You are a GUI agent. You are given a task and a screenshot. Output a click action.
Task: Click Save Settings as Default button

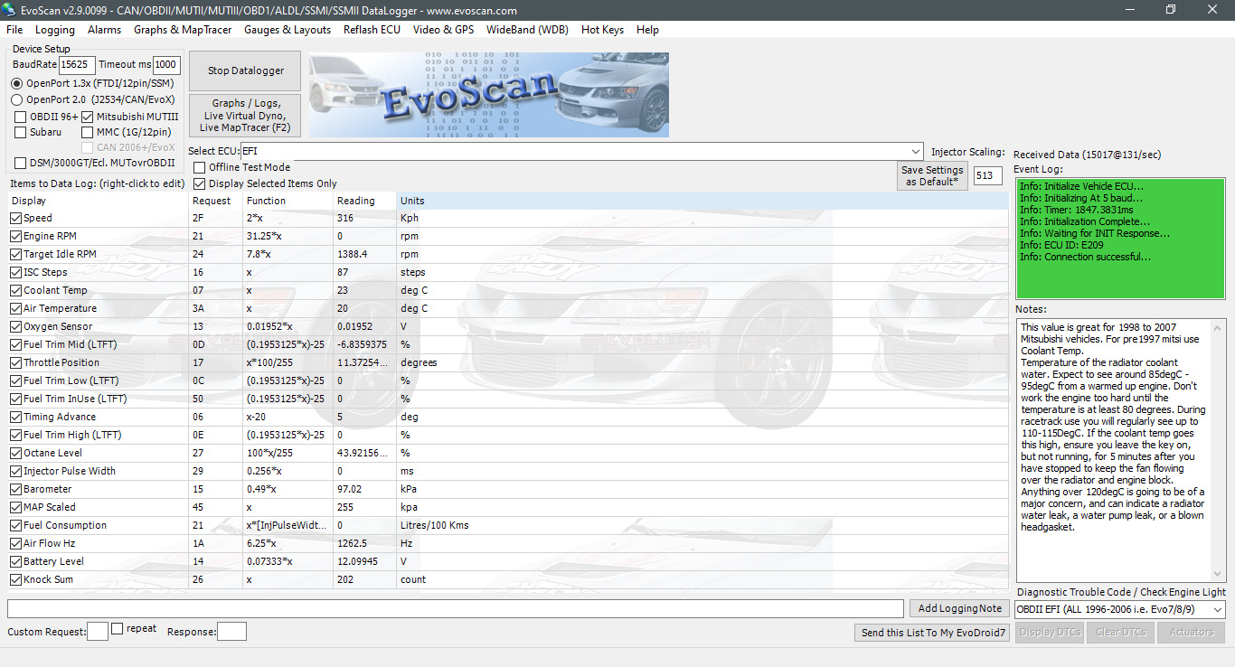point(932,176)
